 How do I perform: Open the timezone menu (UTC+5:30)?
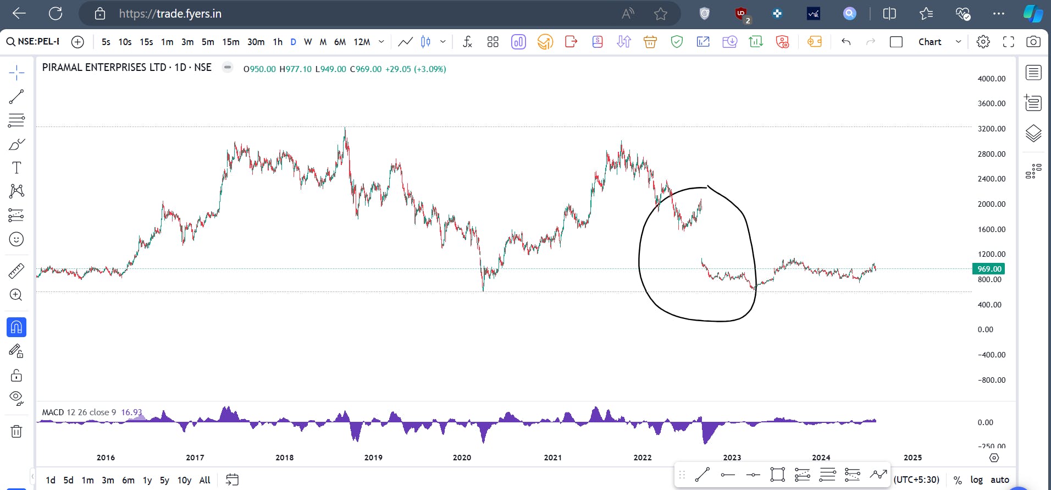point(916,480)
